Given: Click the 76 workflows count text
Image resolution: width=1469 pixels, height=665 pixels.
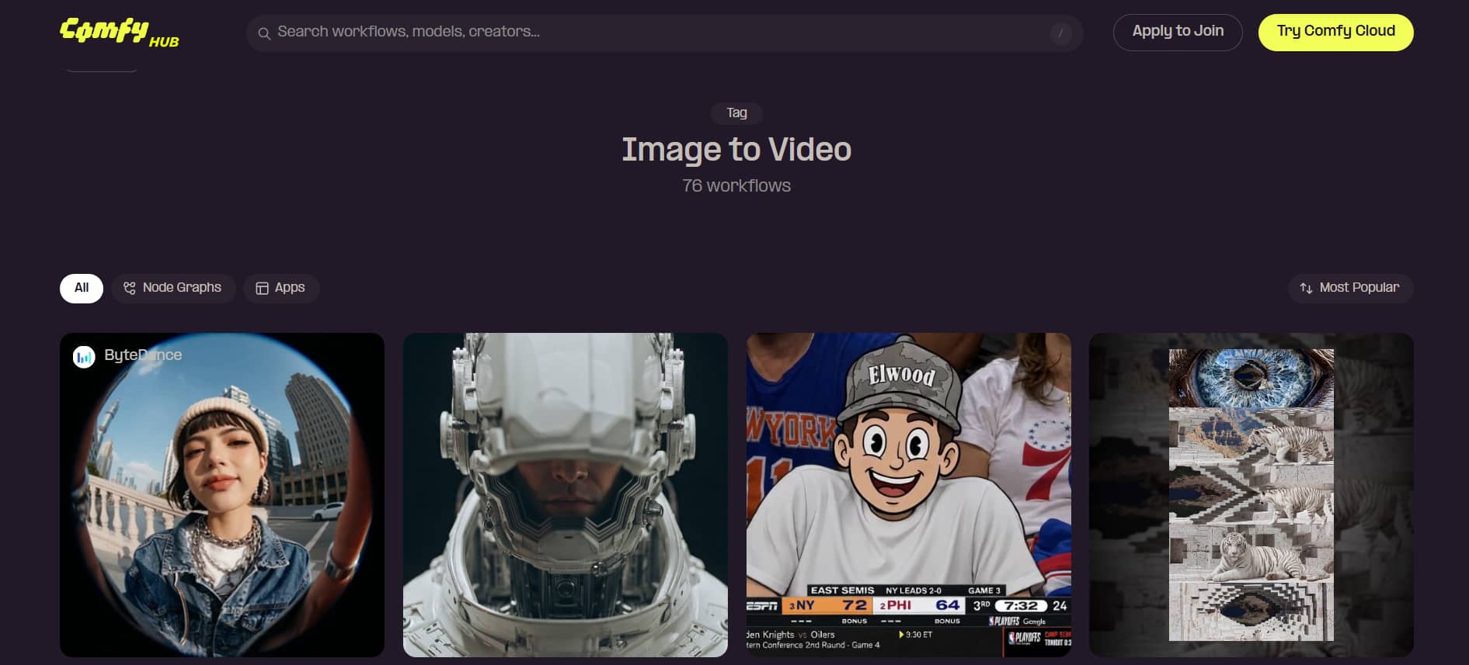Looking at the screenshot, I should pyautogui.click(x=736, y=186).
